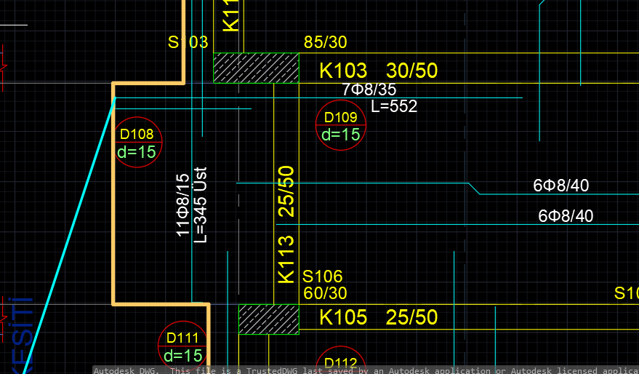Pick the hatched column beside K103
The image size is (639, 374).
coord(257,68)
